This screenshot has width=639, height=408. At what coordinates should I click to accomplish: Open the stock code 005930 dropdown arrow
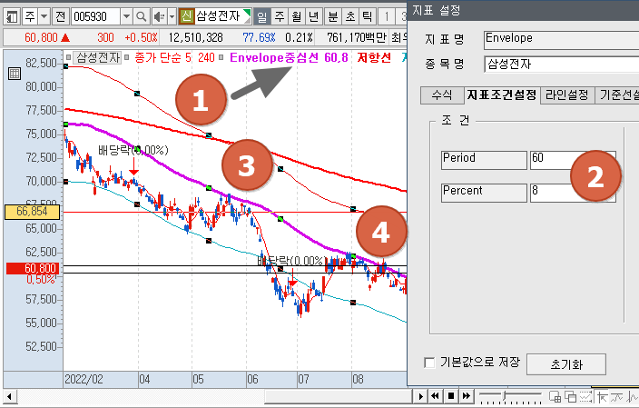pos(126,16)
